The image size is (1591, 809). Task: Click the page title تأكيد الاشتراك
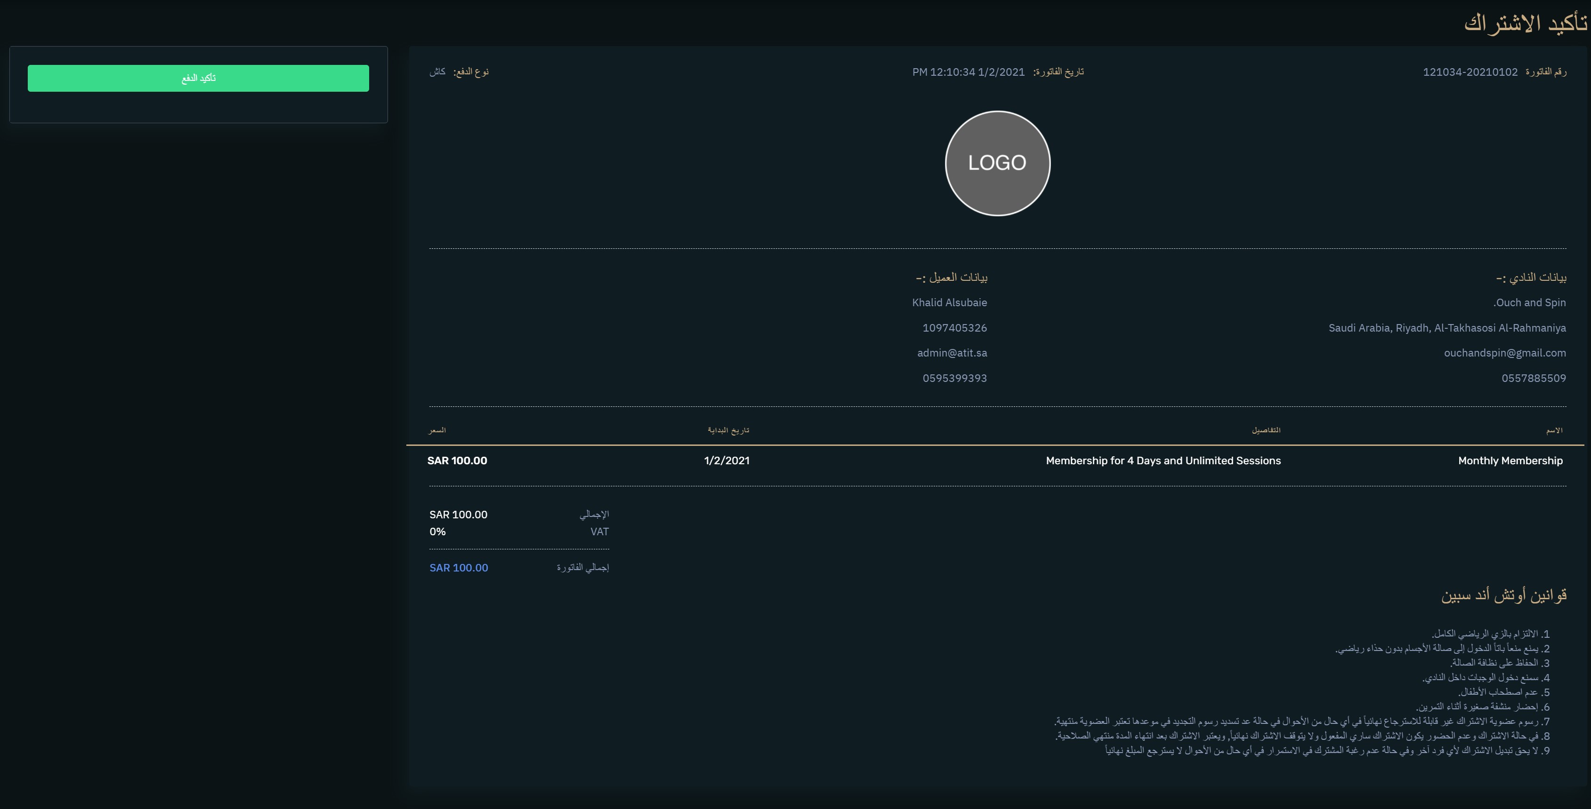point(1525,24)
